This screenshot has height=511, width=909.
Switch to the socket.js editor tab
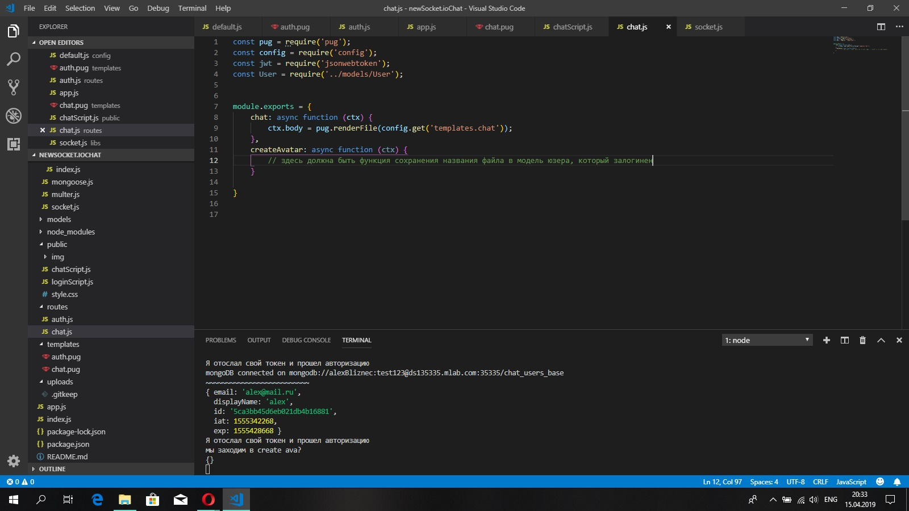[x=711, y=27]
